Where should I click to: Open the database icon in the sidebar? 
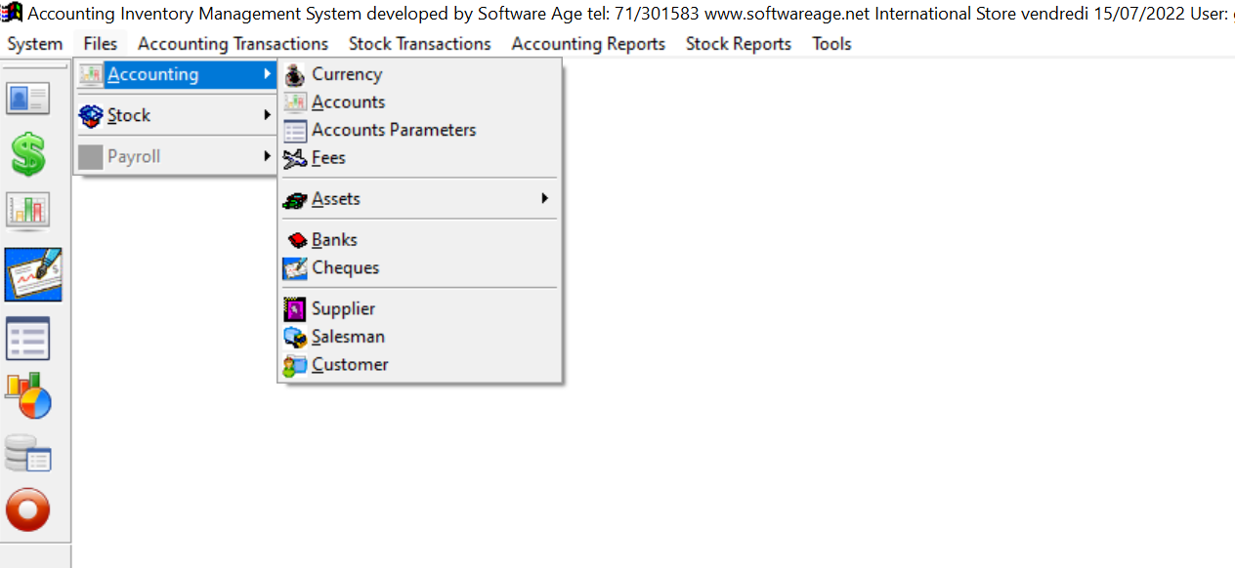pyautogui.click(x=29, y=454)
